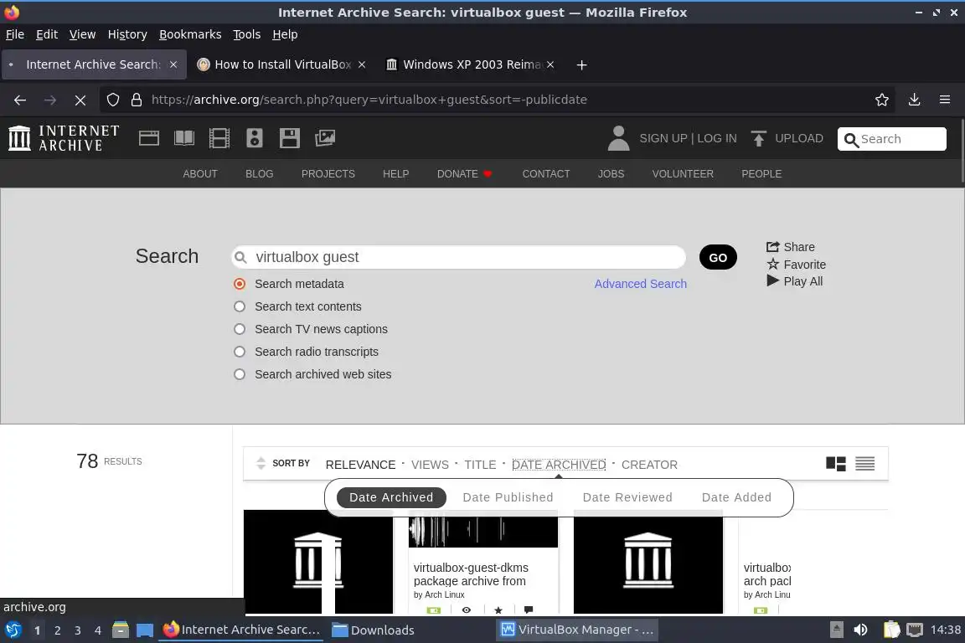Close the Internet Archive Search tab
This screenshot has width=965, height=643.
173,64
